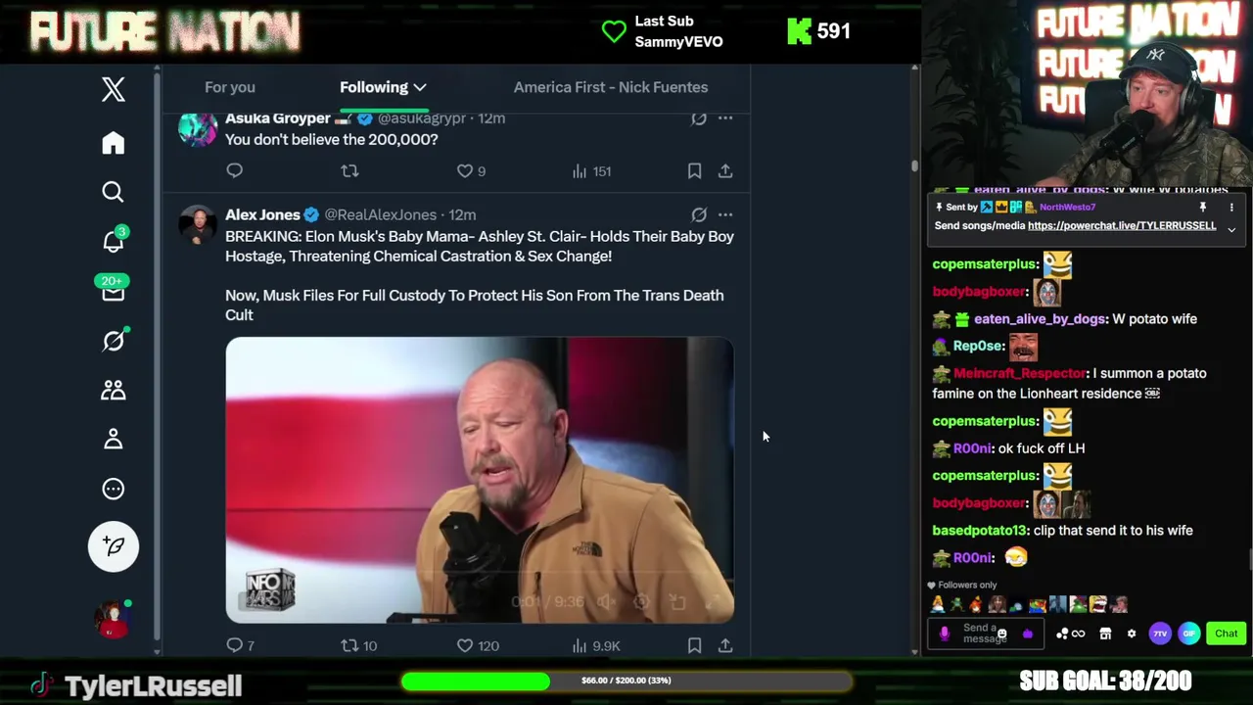Click Grok icon on Asuka Groyper's post

pos(699,118)
